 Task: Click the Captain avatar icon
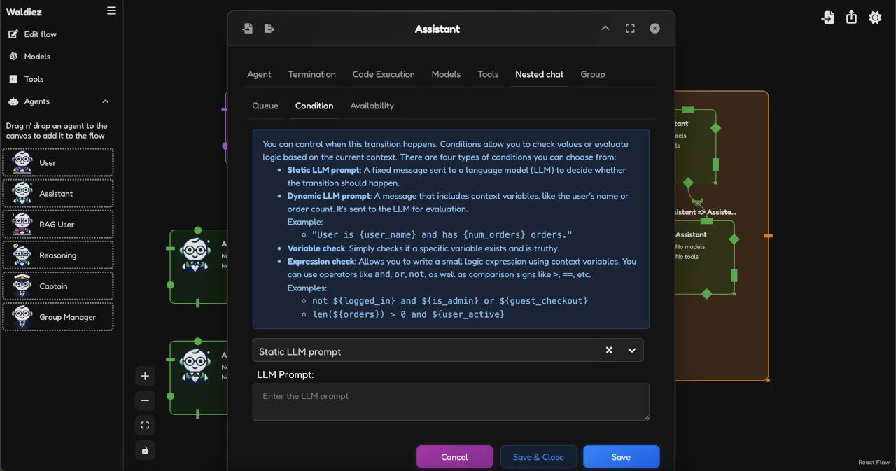click(x=22, y=286)
